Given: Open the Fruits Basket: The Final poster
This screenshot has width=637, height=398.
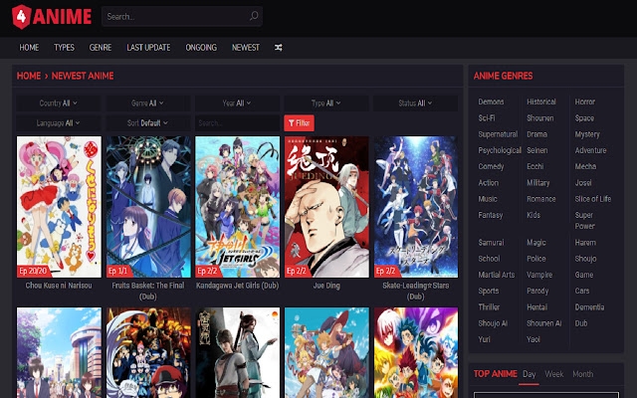Looking at the screenshot, I should point(147,206).
